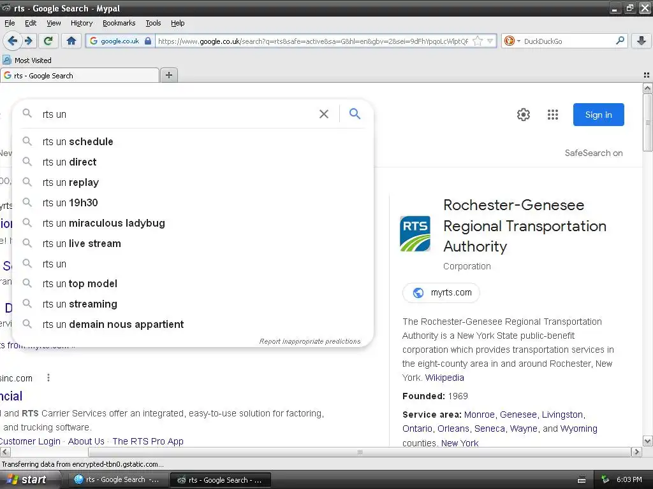The height and width of the screenshot is (489, 653).
Task: Open the Tools menu
Action: coord(153,23)
